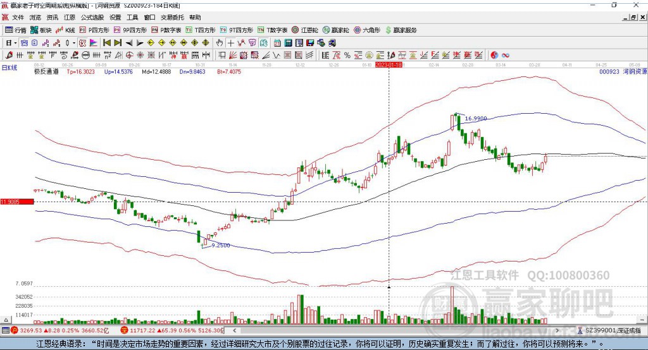Open the 江恩 menu
The height and width of the screenshot is (350, 648).
[70, 17]
